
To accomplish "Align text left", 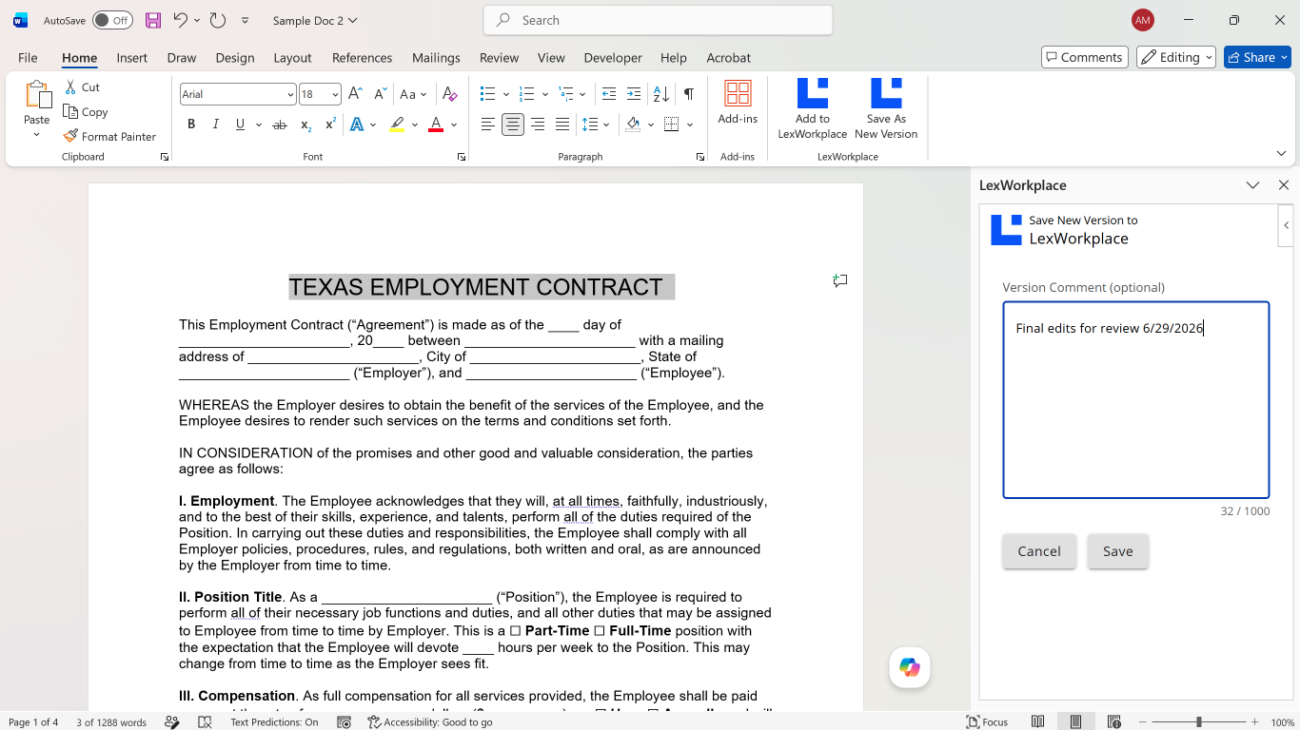I will (x=487, y=125).
